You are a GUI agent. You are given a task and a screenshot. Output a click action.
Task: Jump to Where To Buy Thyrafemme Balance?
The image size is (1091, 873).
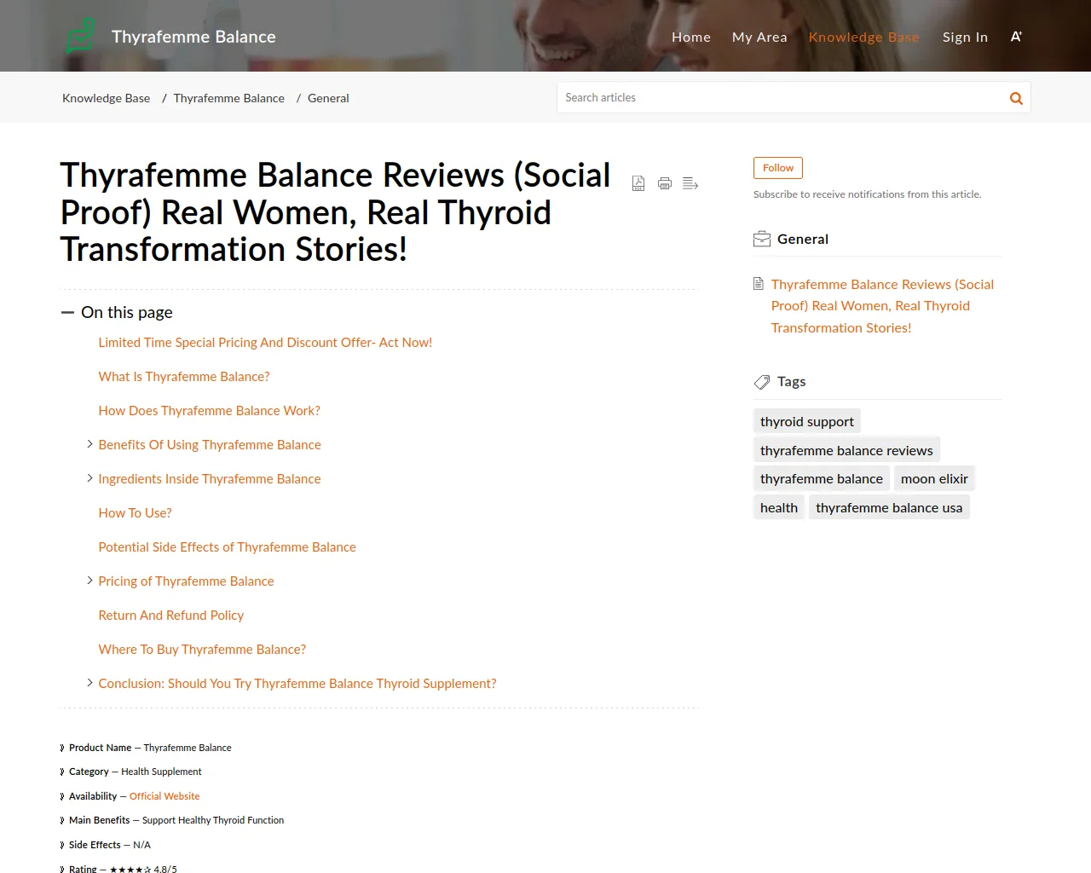pyautogui.click(x=202, y=649)
